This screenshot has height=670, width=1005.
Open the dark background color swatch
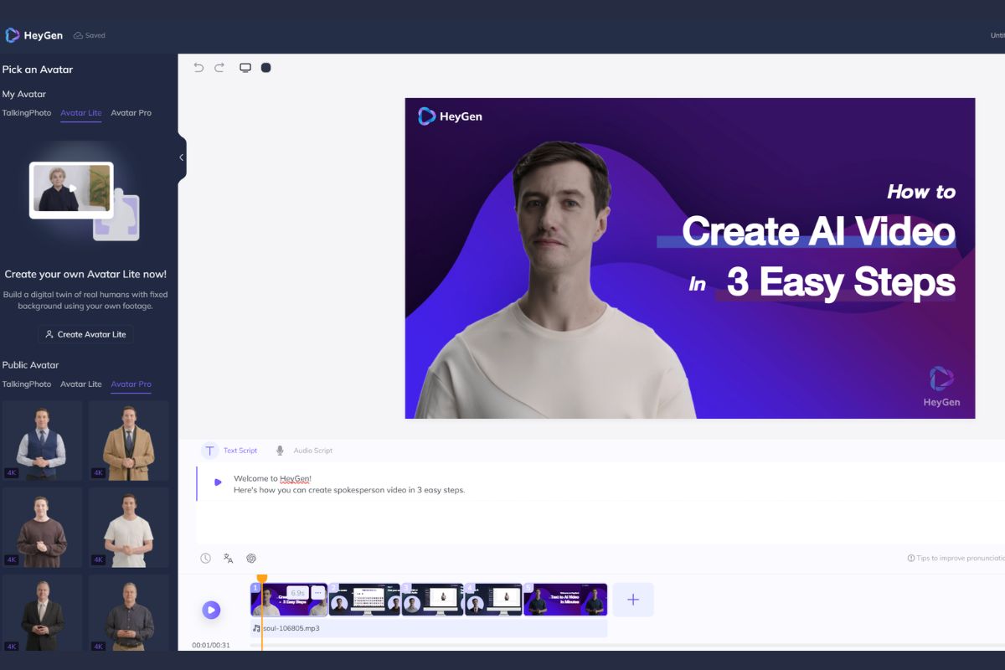coord(266,68)
